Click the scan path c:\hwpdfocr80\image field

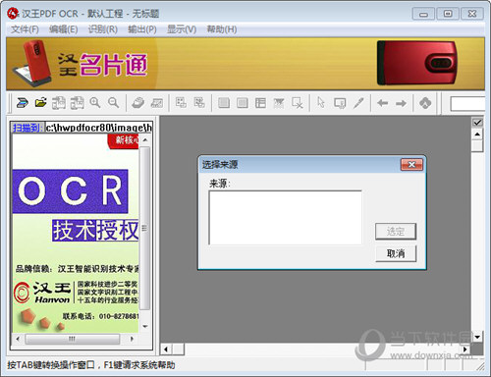click(x=98, y=128)
